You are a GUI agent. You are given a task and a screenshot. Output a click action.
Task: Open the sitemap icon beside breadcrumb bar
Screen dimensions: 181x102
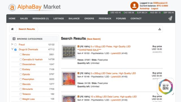click(x=160, y=29)
